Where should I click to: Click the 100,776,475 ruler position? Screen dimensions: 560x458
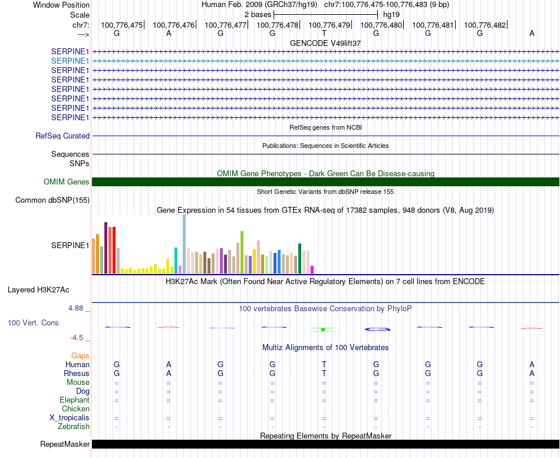(x=122, y=25)
